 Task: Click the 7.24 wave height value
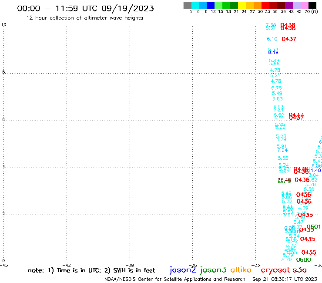click(282, 150)
